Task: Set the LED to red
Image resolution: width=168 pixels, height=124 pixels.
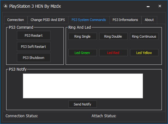Action: coord(113,53)
